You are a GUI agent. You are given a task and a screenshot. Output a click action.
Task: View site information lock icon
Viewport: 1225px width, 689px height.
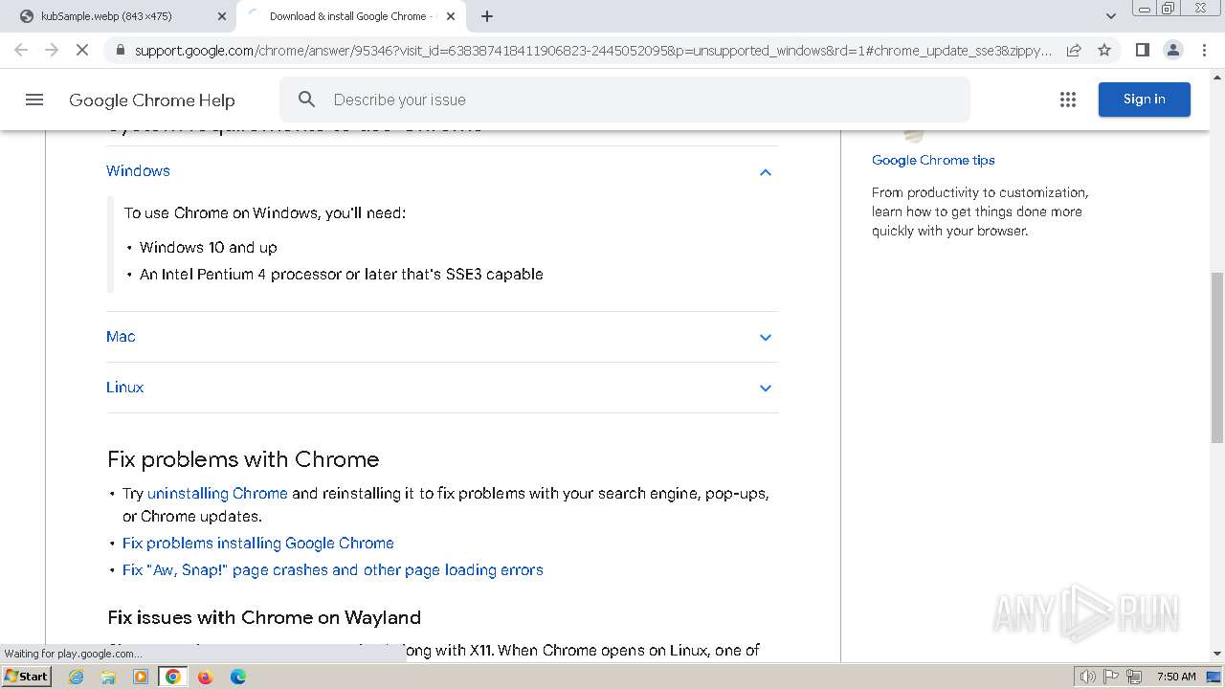click(x=120, y=50)
